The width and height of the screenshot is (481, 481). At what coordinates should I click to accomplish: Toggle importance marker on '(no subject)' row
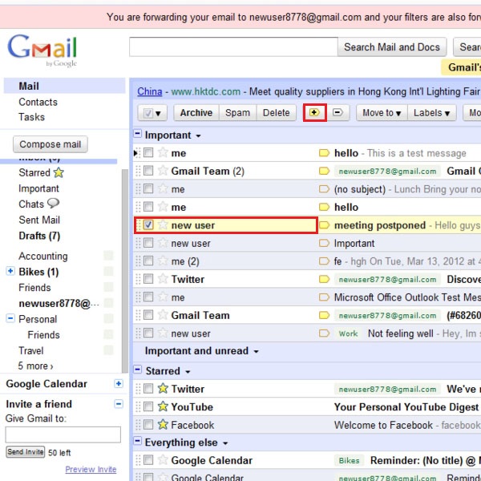(324, 189)
